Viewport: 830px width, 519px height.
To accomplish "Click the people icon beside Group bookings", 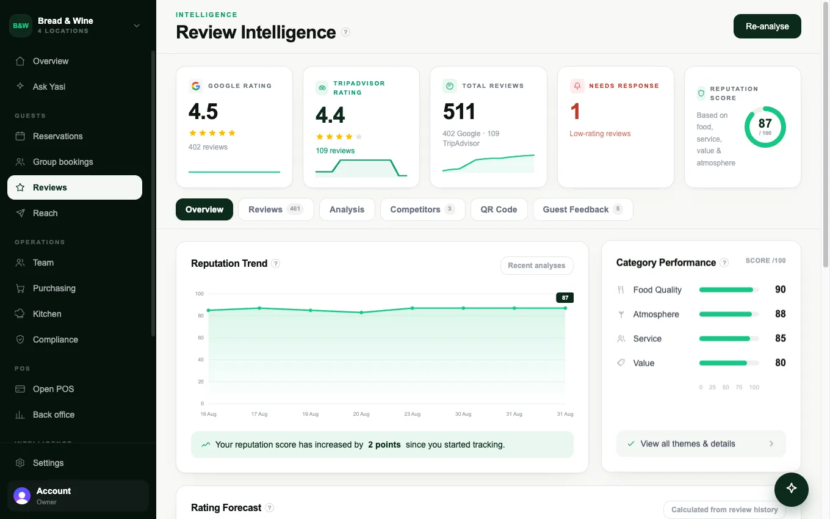I will click(20, 162).
